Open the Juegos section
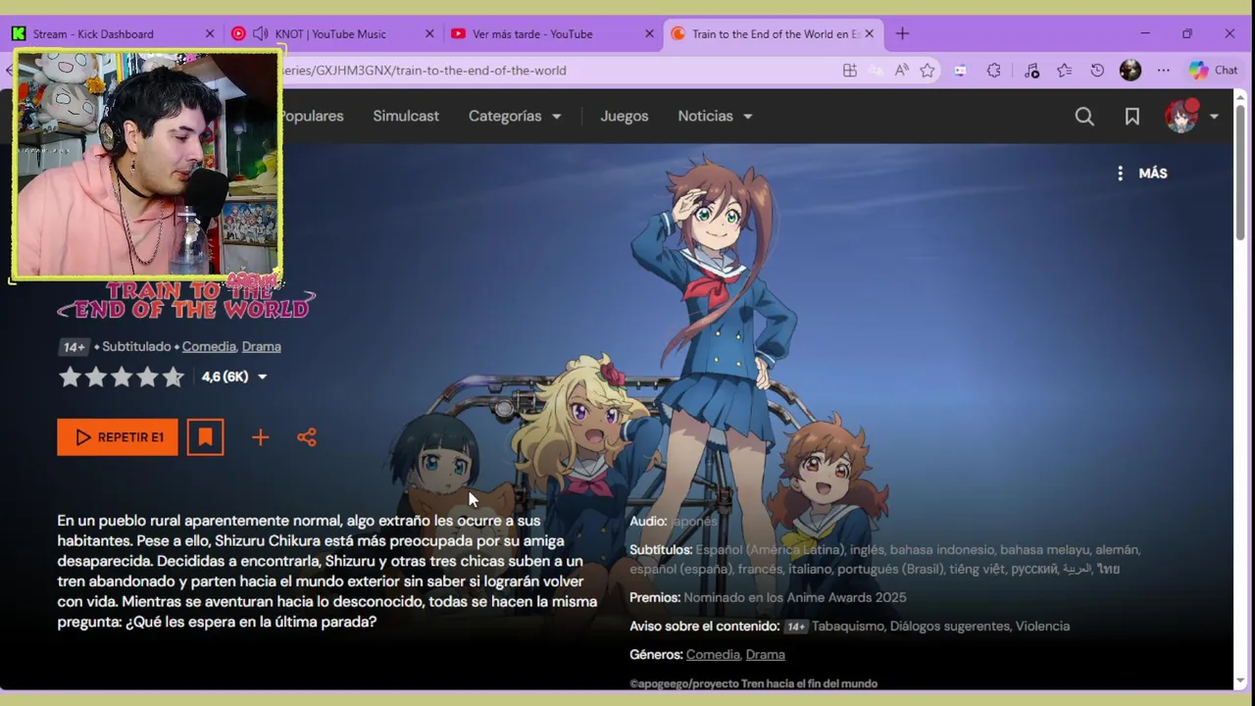Viewport: 1255px width, 706px height. (x=625, y=116)
